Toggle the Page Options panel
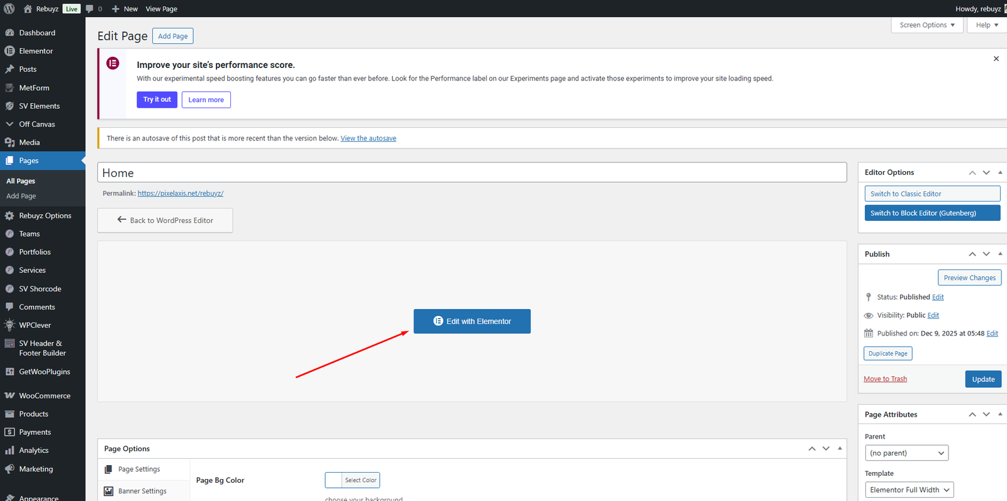The width and height of the screenshot is (1007, 501). 840,449
